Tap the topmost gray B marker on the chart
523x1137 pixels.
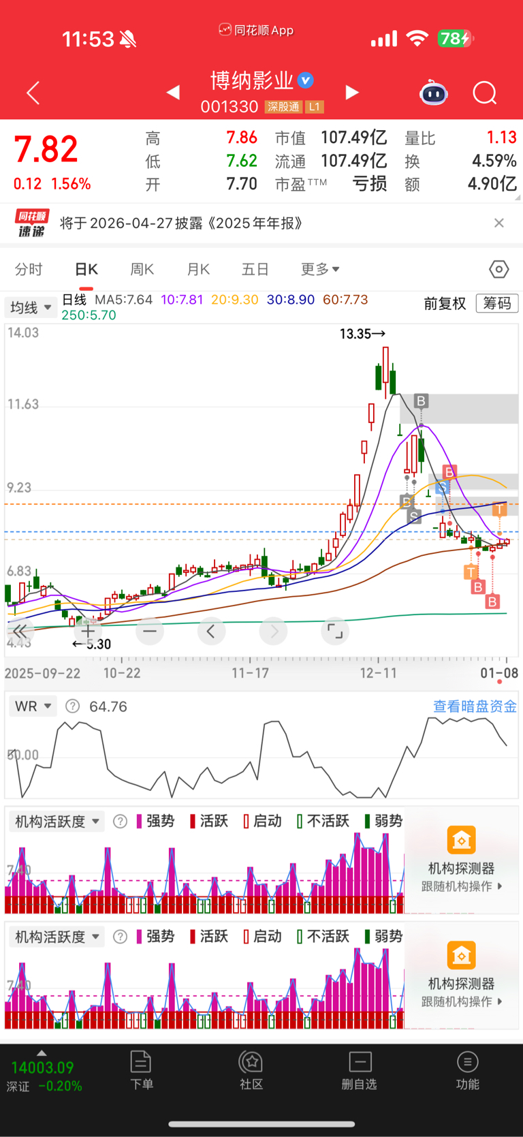click(x=421, y=401)
